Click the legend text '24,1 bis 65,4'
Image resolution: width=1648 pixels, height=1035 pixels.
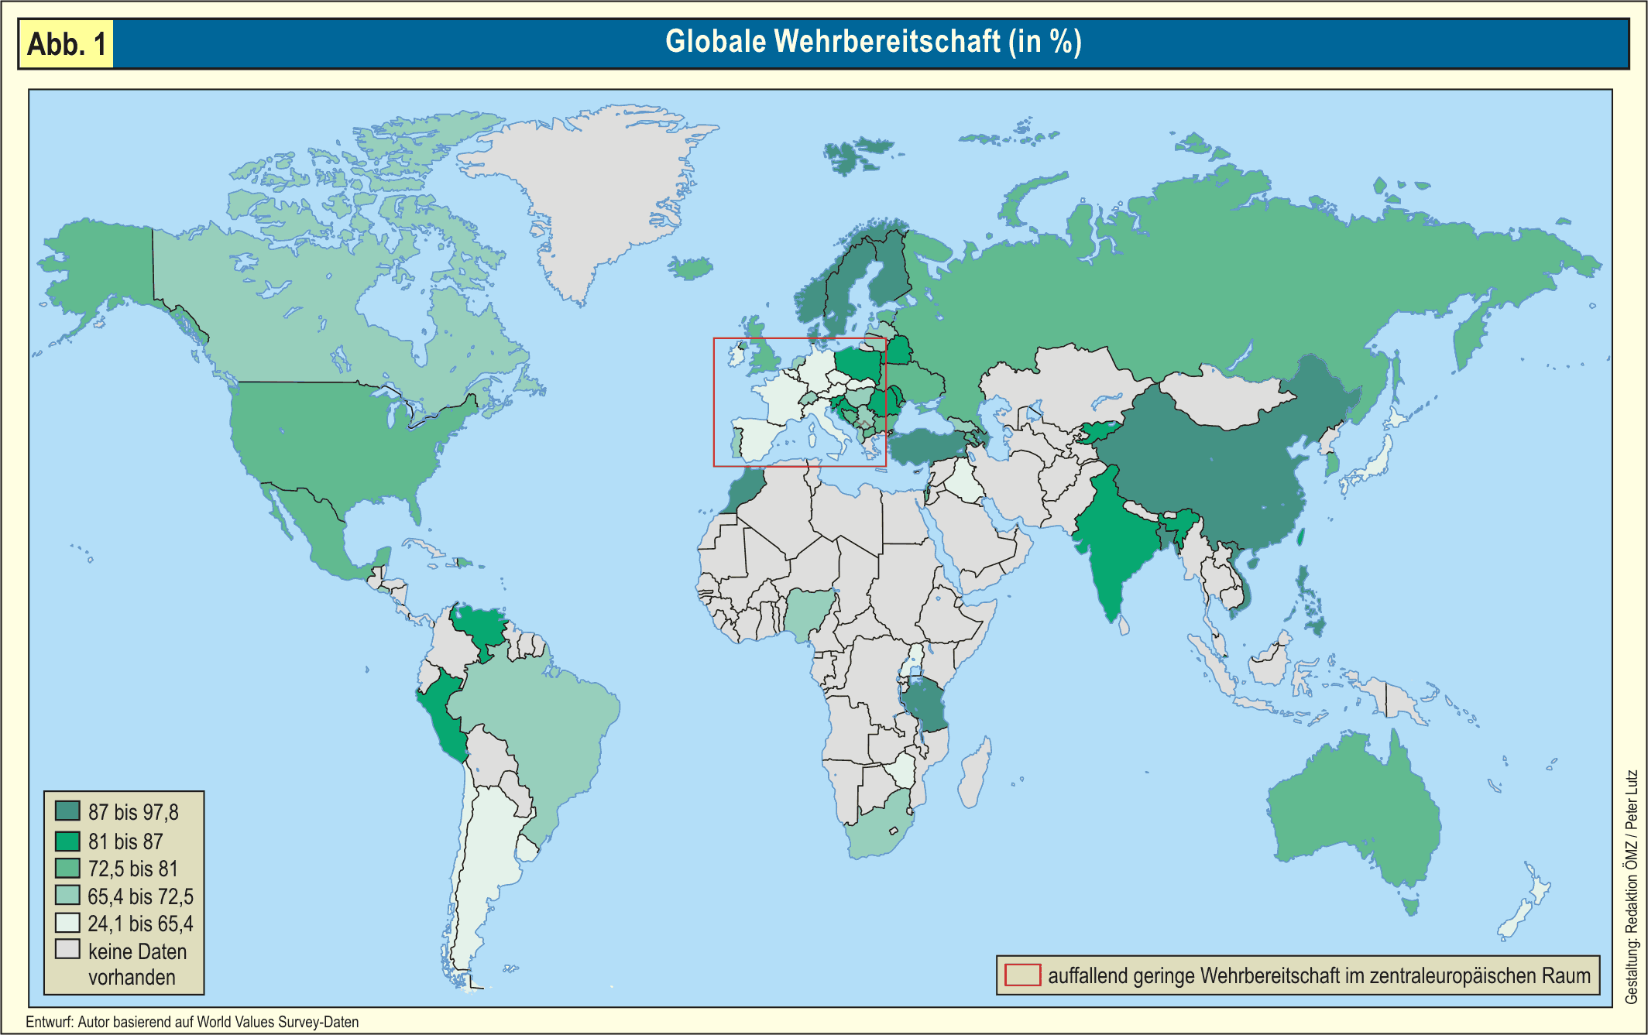(140, 924)
